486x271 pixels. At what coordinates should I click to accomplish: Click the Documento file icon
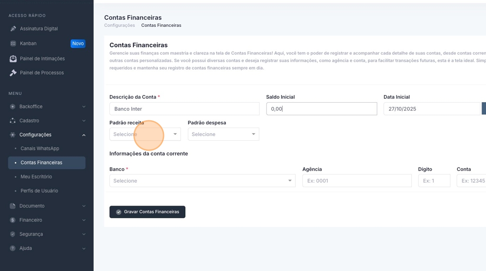[x=13, y=206]
